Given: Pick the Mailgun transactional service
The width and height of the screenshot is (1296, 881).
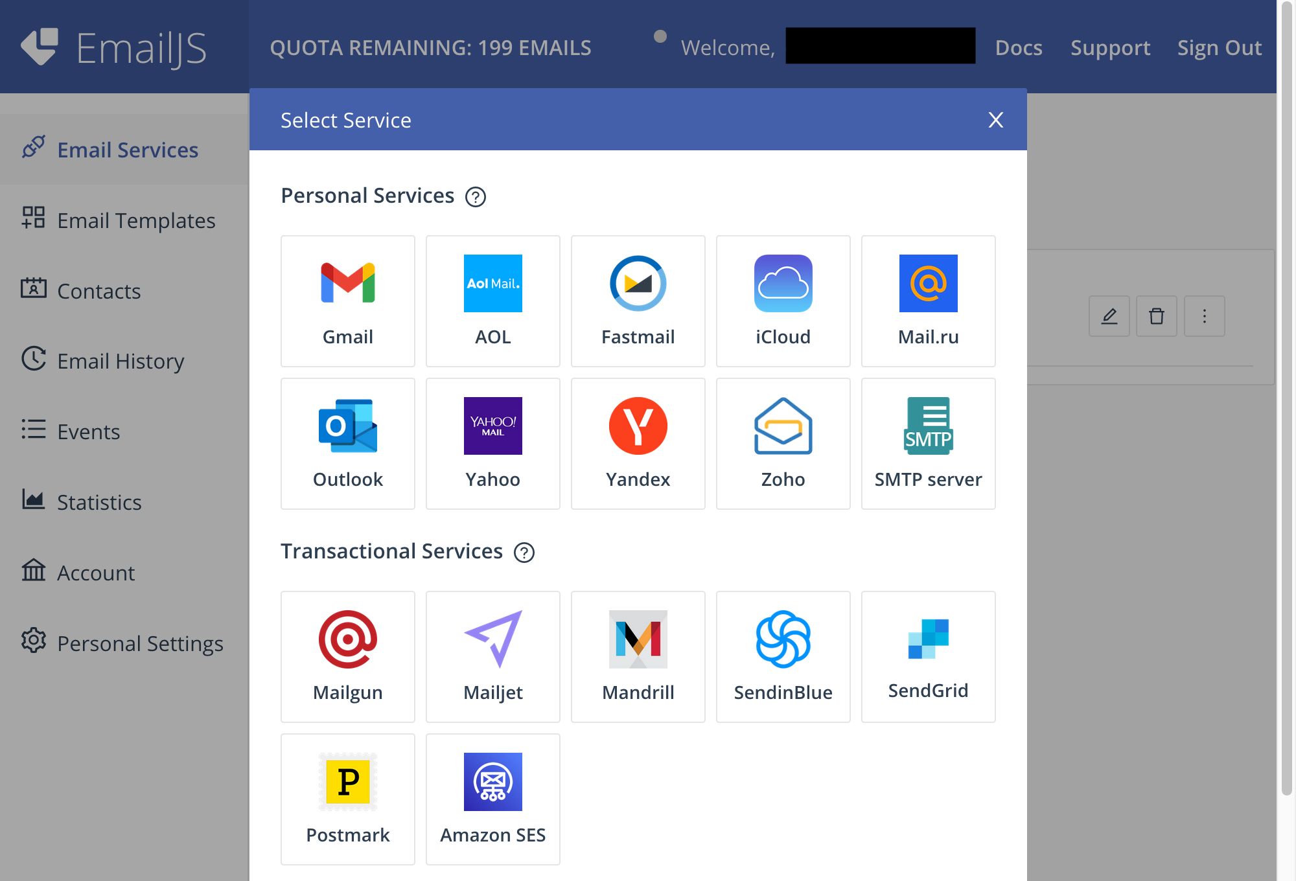Looking at the screenshot, I should click(348, 657).
